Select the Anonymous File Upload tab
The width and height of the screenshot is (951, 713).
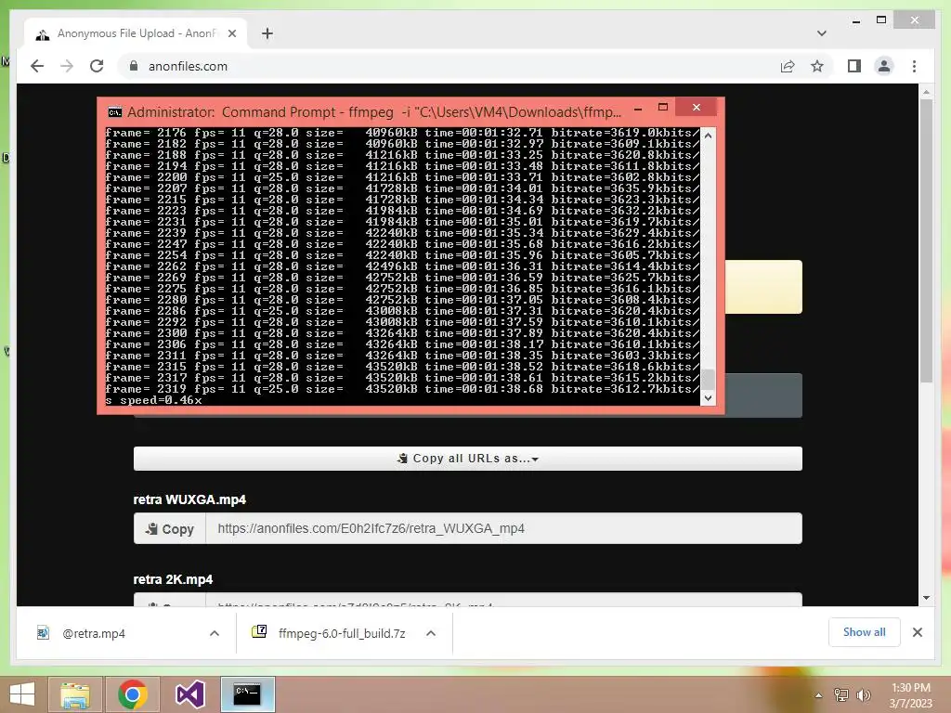tap(136, 33)
